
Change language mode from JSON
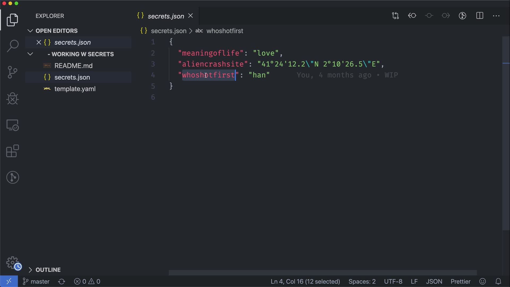(434, 281)
